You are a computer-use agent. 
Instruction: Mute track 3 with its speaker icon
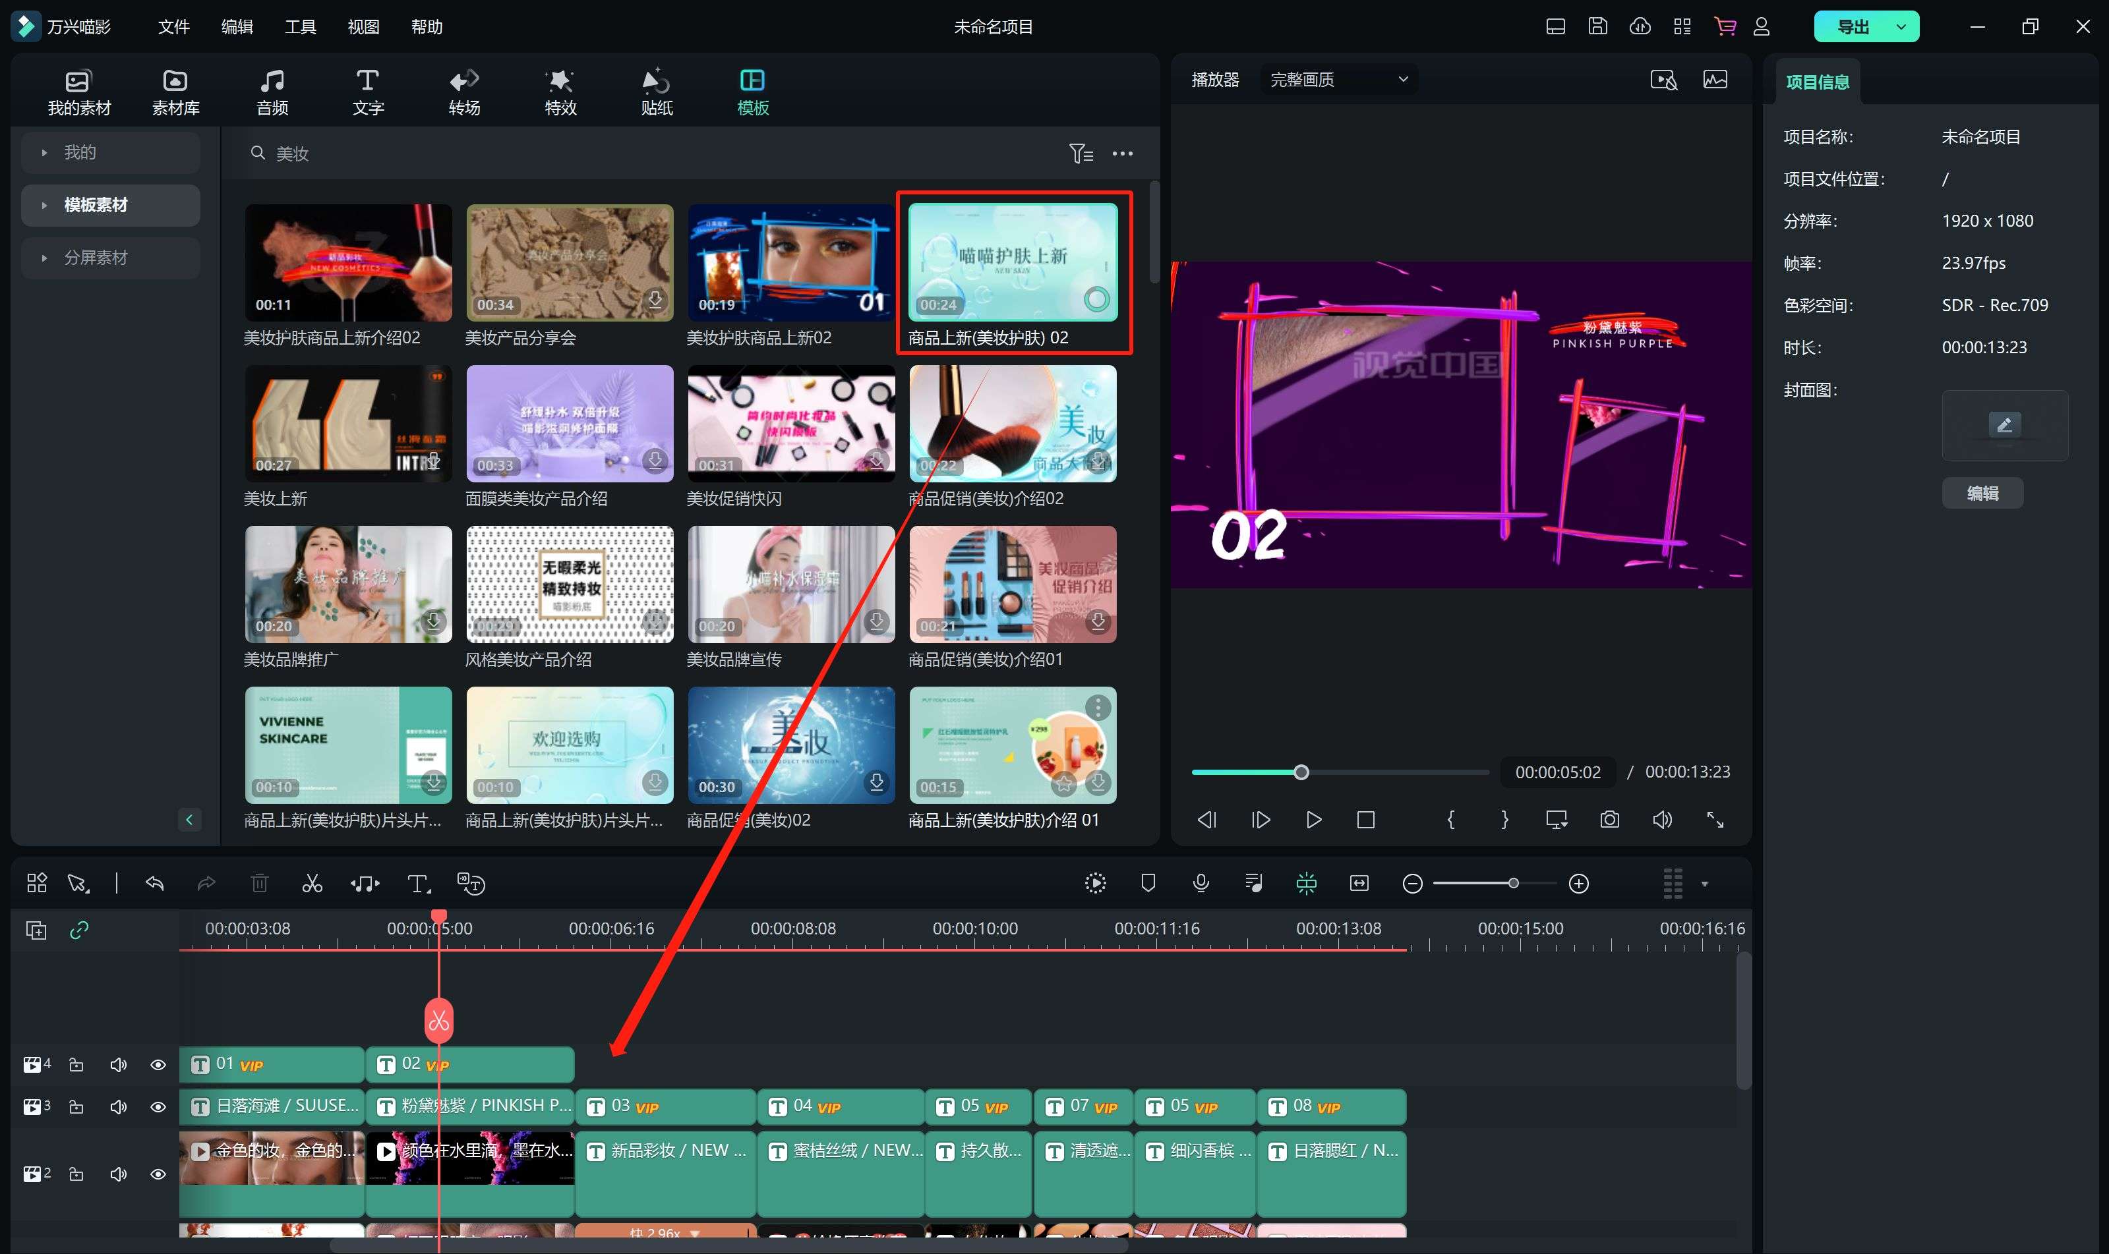tap(119, 1107)
